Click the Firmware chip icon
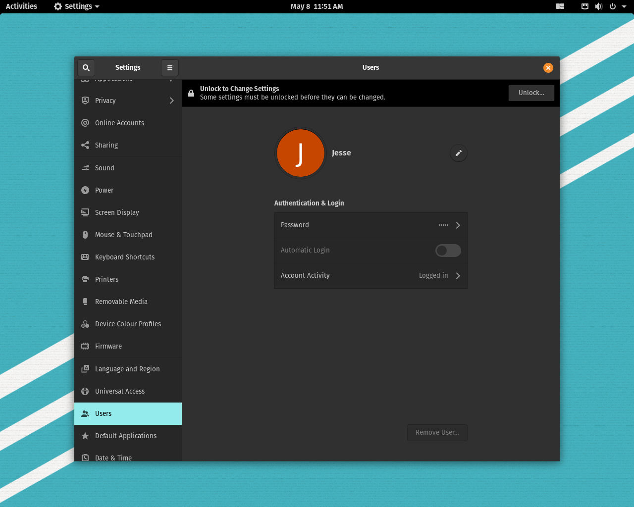This screenshot has height=507, width=634. click(x=85, y=346)
